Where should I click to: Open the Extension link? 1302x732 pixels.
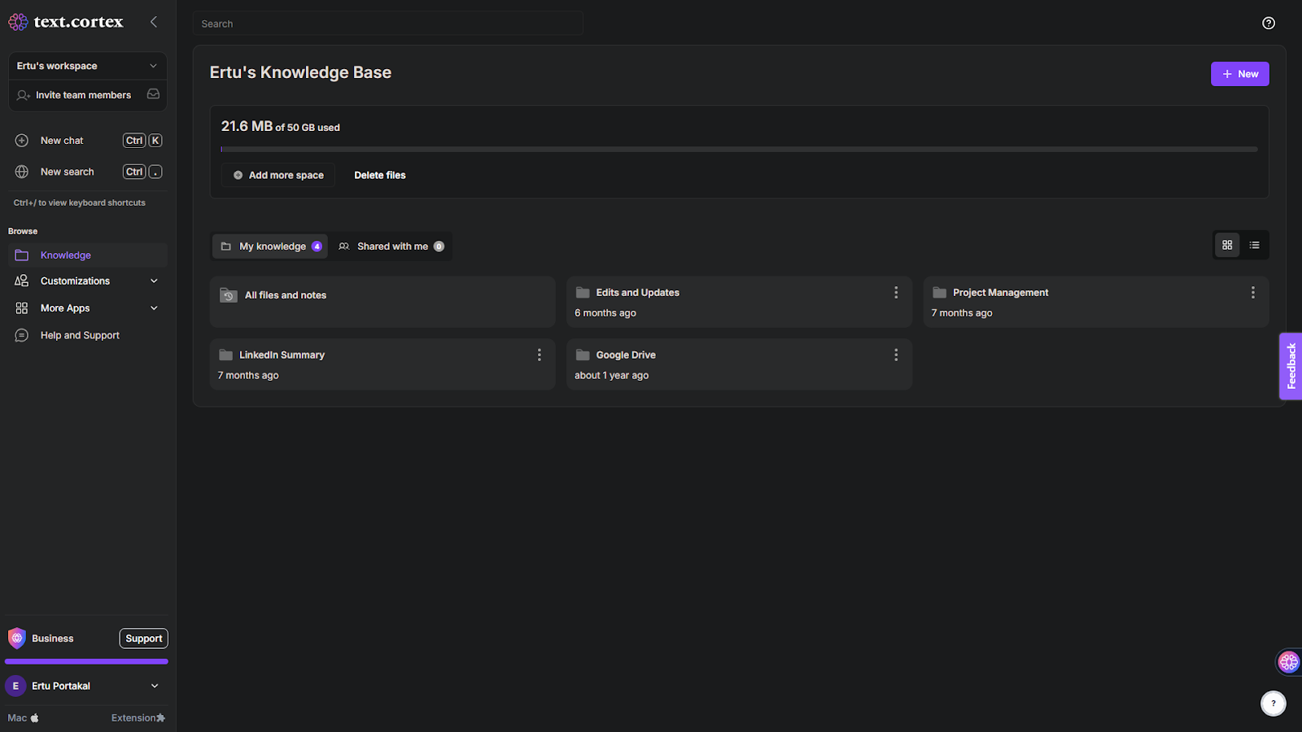click(138, 717)
